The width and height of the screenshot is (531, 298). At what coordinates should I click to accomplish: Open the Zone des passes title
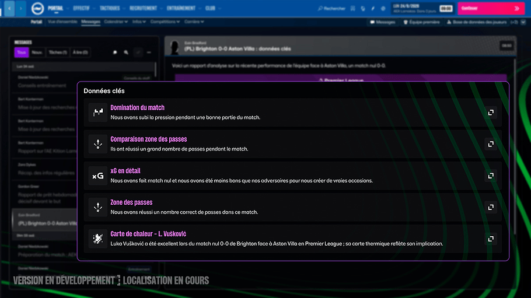(131, 202)
